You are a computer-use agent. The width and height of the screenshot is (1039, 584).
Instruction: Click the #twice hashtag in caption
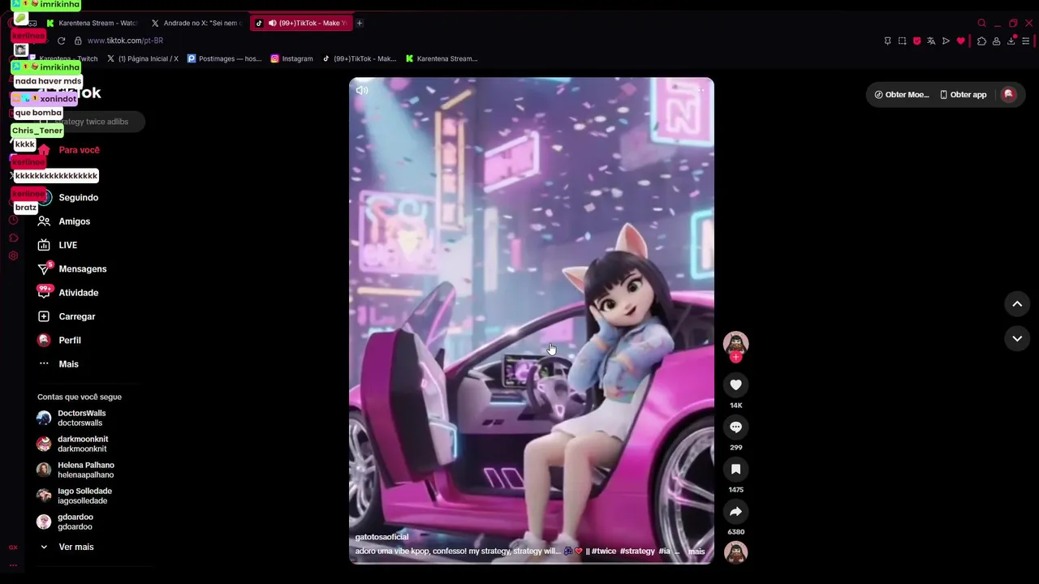click(x=604, y=552)
